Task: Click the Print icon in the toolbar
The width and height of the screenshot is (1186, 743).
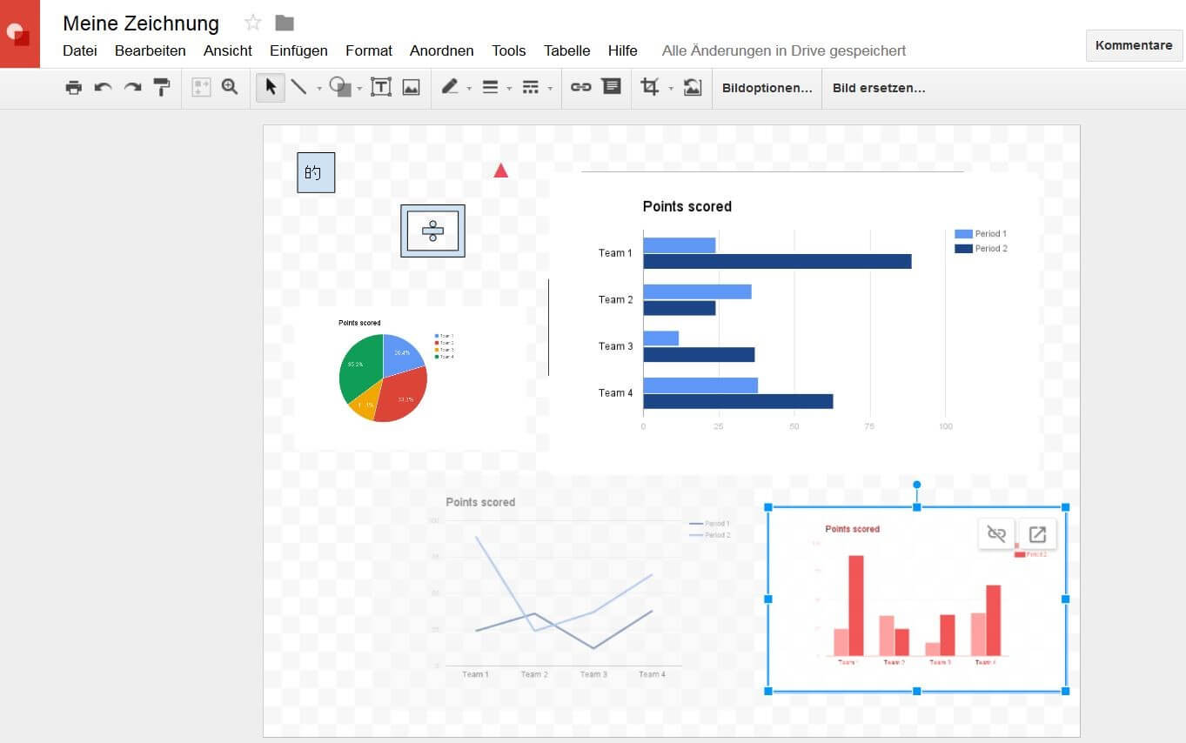Action: pyautogui.click(x=74, y=87)
